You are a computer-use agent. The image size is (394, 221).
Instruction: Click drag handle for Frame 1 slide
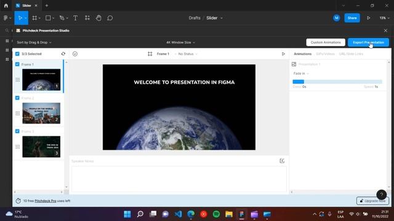pyautogui.click(x=18, y=80)
